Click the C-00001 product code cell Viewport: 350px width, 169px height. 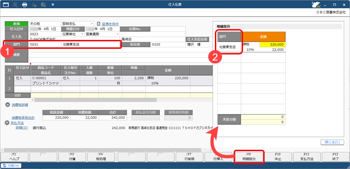(46, 78)
